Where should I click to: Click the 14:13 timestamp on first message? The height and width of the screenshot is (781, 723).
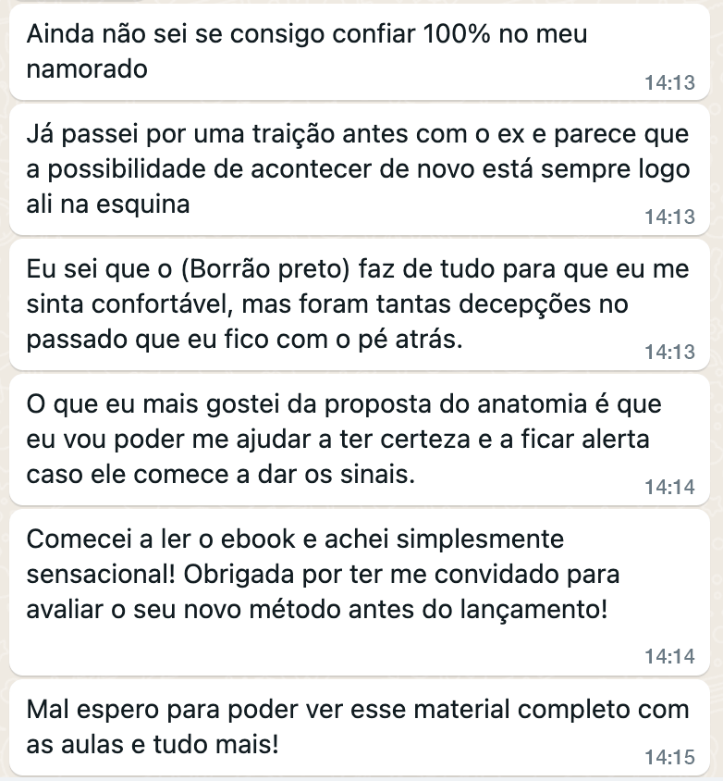669,82
